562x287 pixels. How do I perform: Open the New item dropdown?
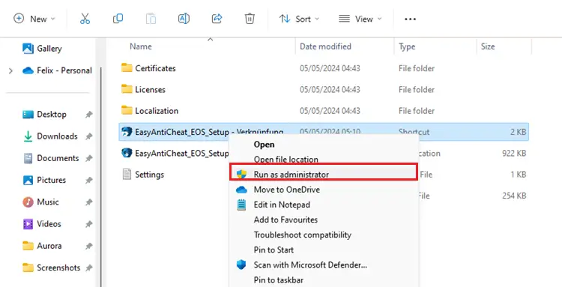point(34,19)
